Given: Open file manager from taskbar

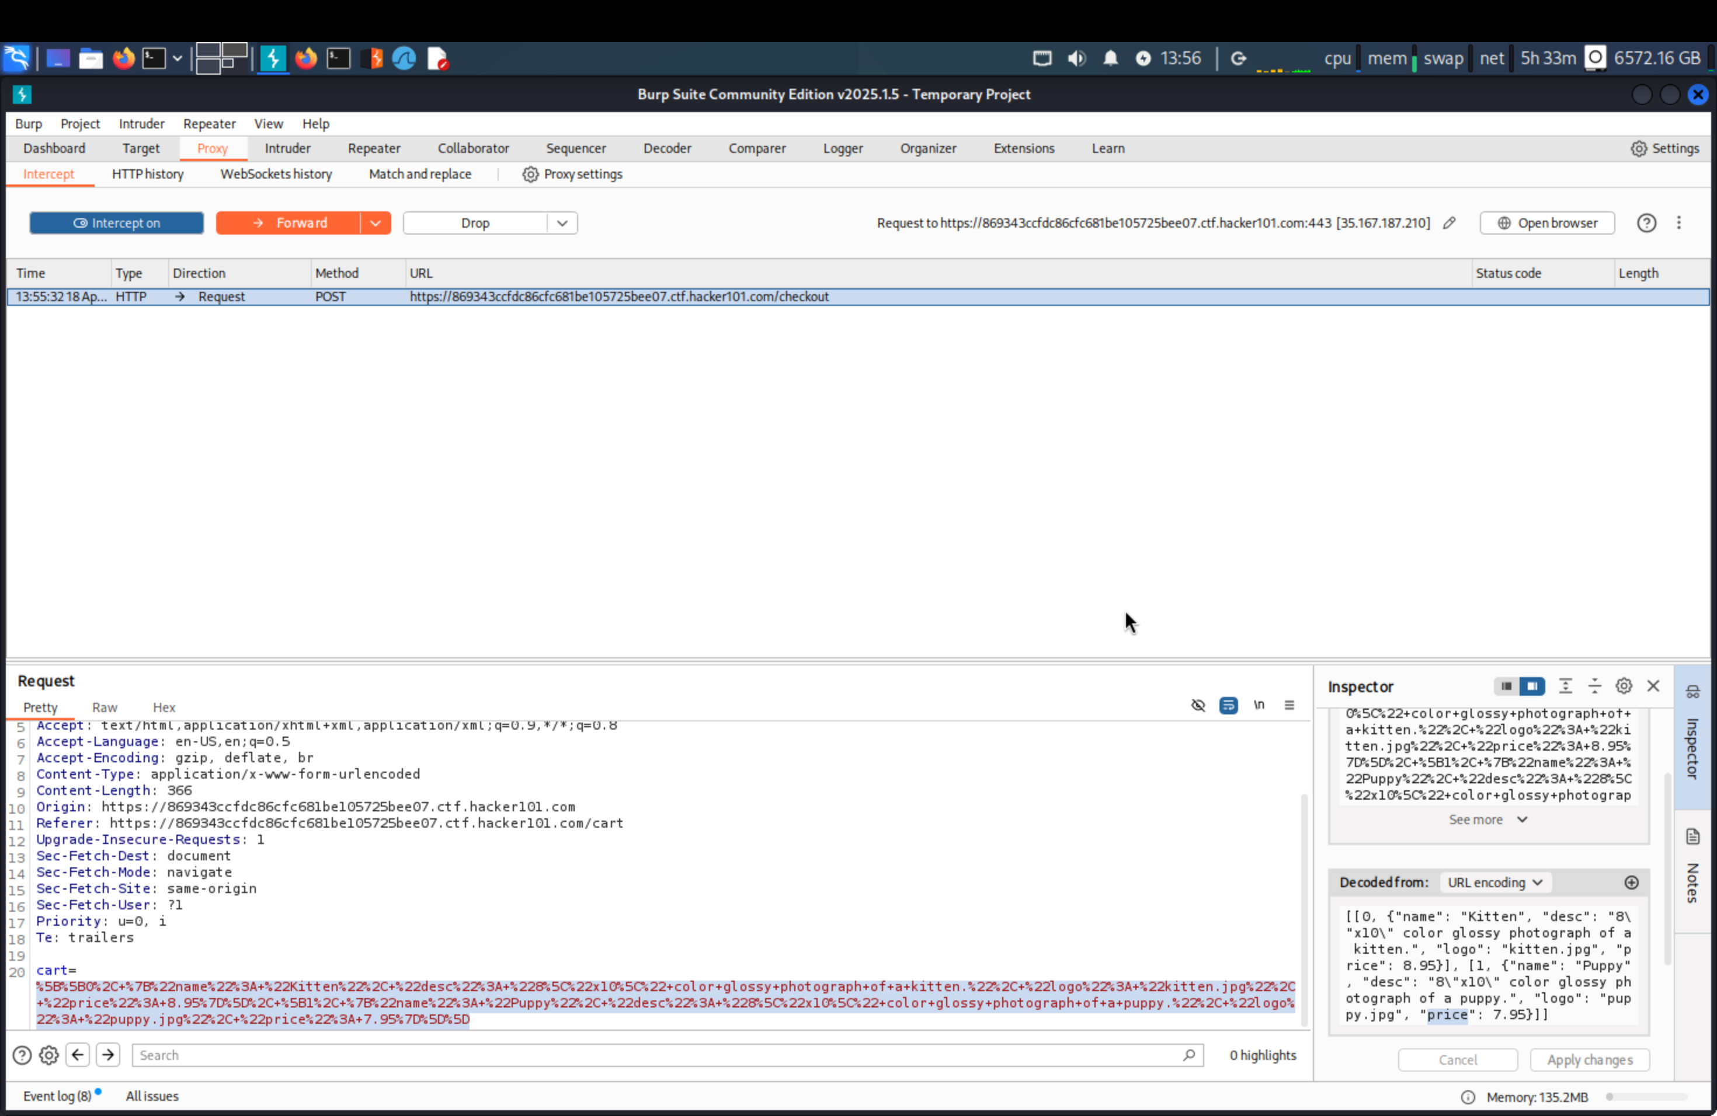Looking at the screenshot, I should 90,58.
